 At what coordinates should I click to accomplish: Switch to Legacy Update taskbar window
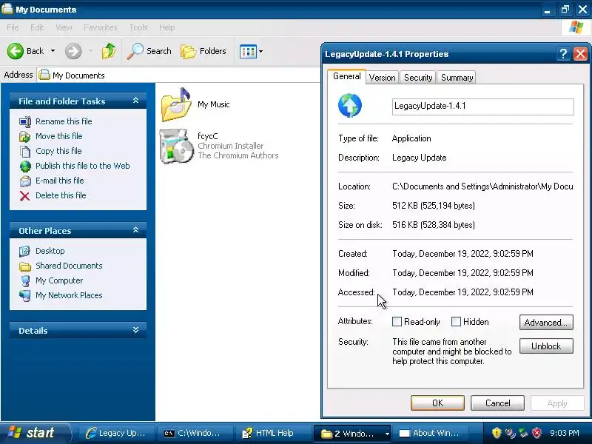click(x=116, y=433)
